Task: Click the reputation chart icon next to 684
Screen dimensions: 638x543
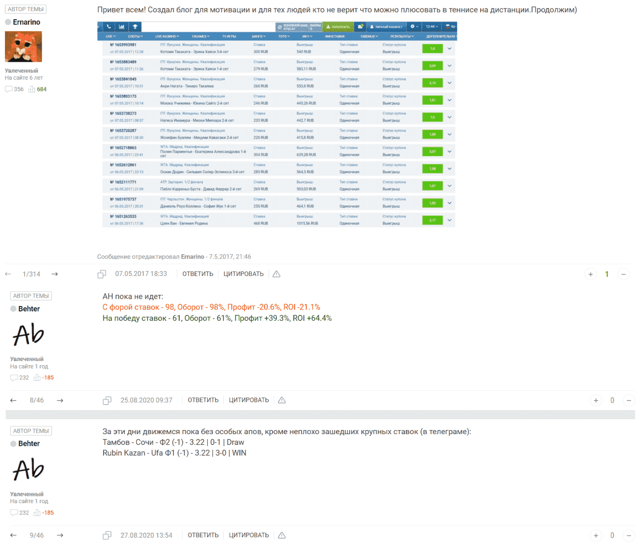Action: 32,90
